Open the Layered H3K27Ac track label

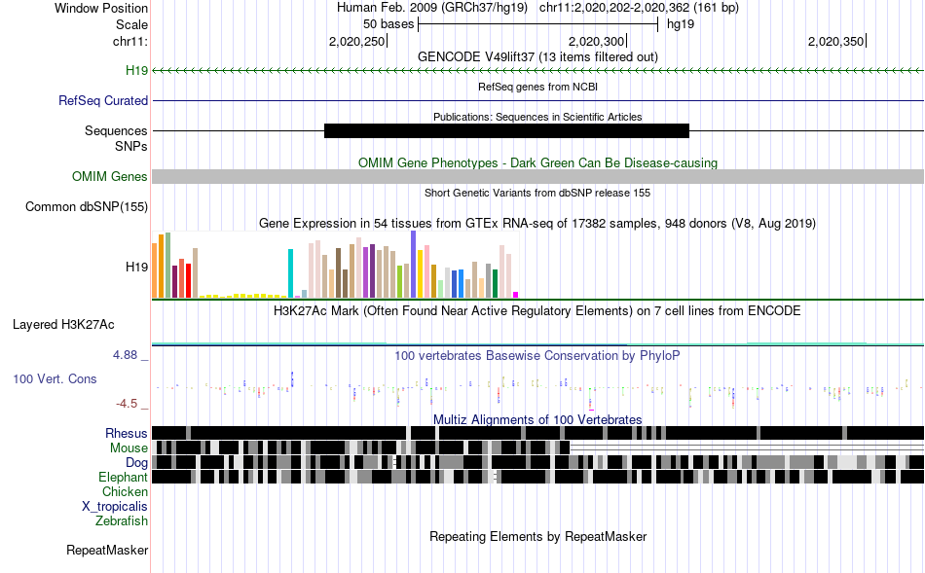point(63,325)
